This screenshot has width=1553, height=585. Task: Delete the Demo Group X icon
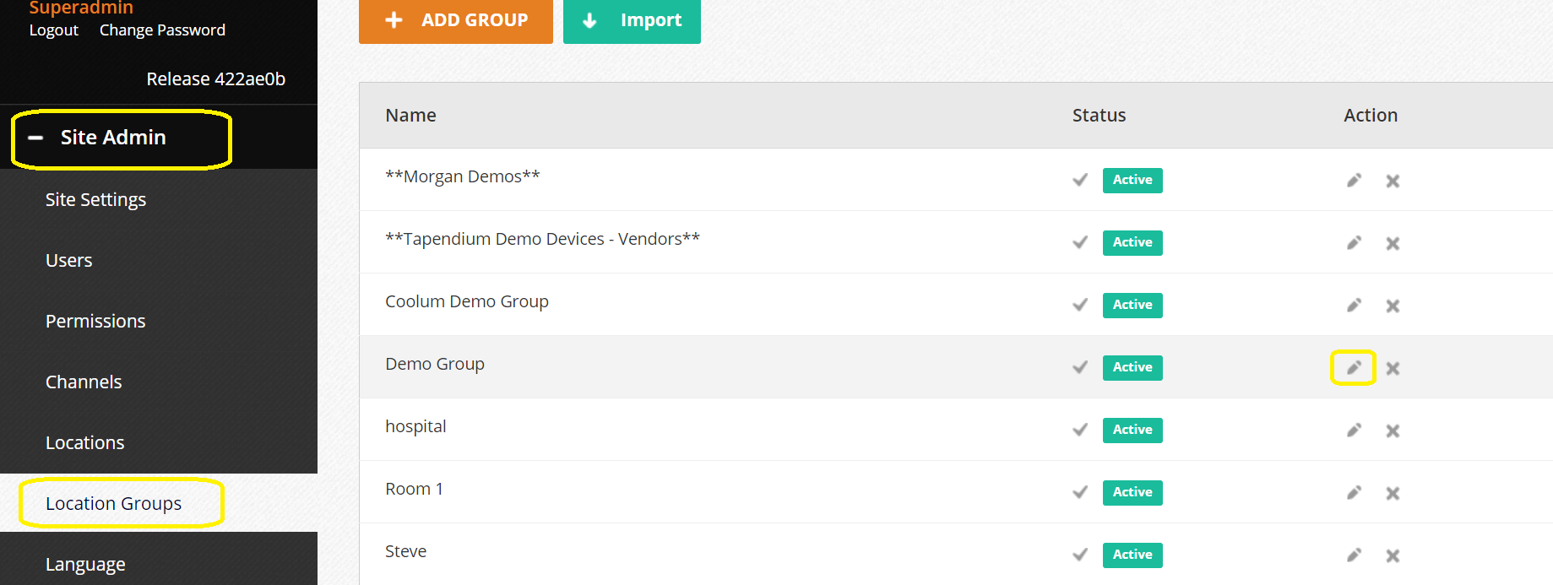[x=1393, y=368]
